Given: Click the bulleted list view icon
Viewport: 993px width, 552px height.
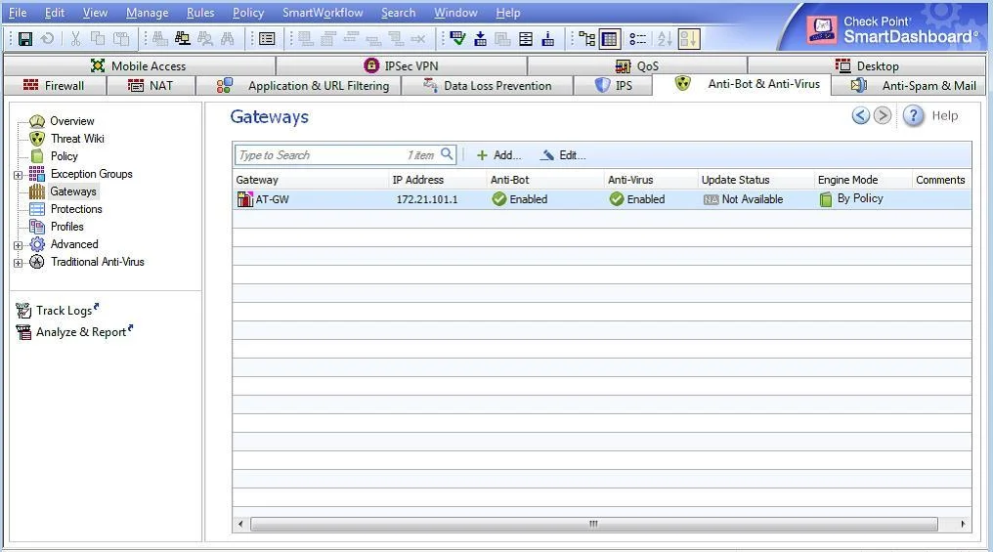Looking at the screenshot, I should pyautogui.click(x=637, y=39).
